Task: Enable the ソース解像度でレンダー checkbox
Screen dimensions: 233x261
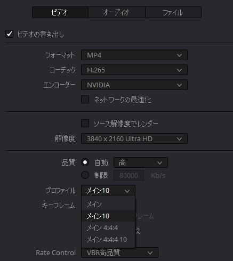Action: [85, 123]
